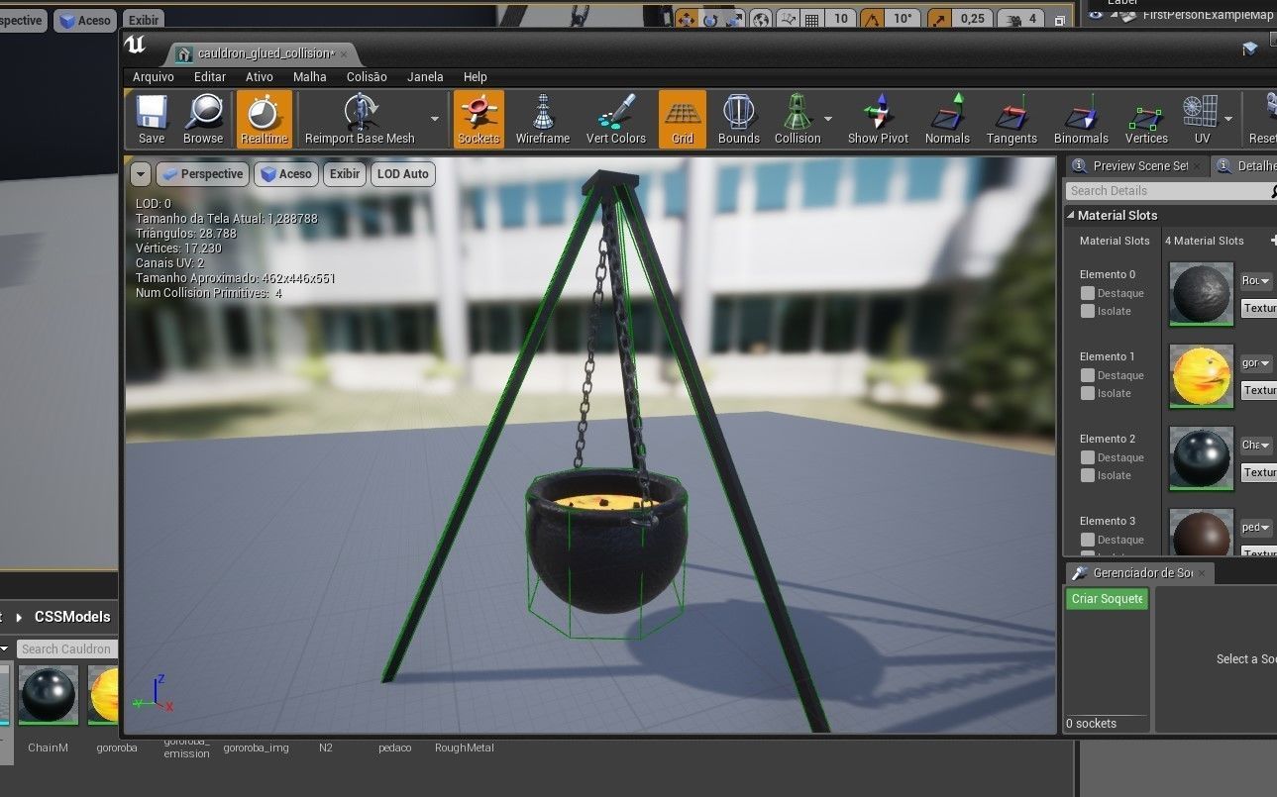Open Janela menu
The width and height of the screenshot is (1277, 797).
425,76
